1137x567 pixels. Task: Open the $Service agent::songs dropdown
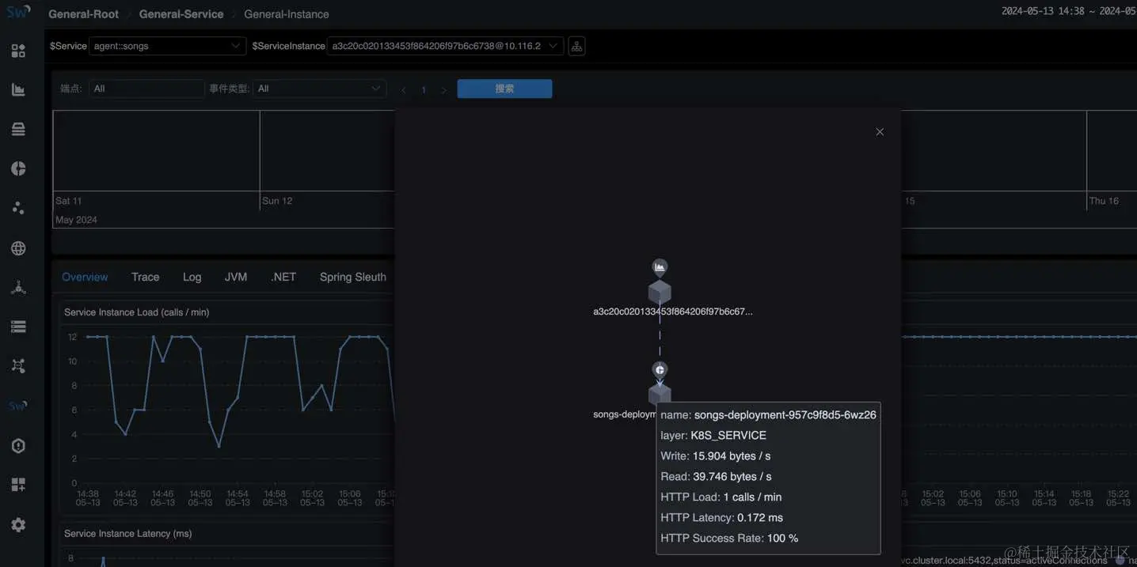point(167,46)
